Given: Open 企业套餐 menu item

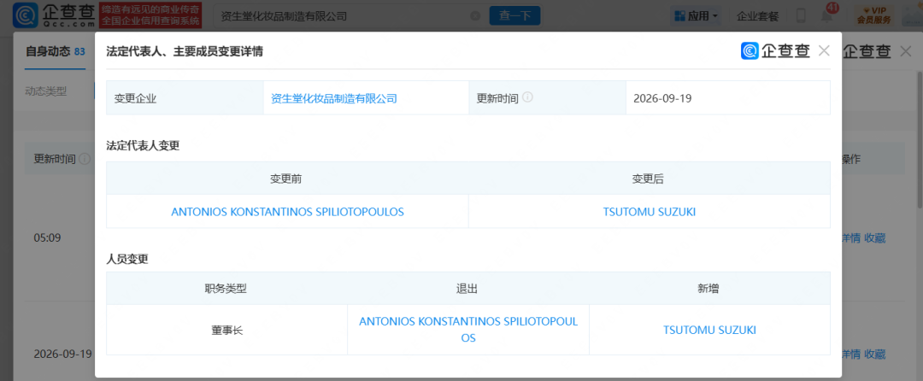Looking at the screenshot, I should click(757, 16).
